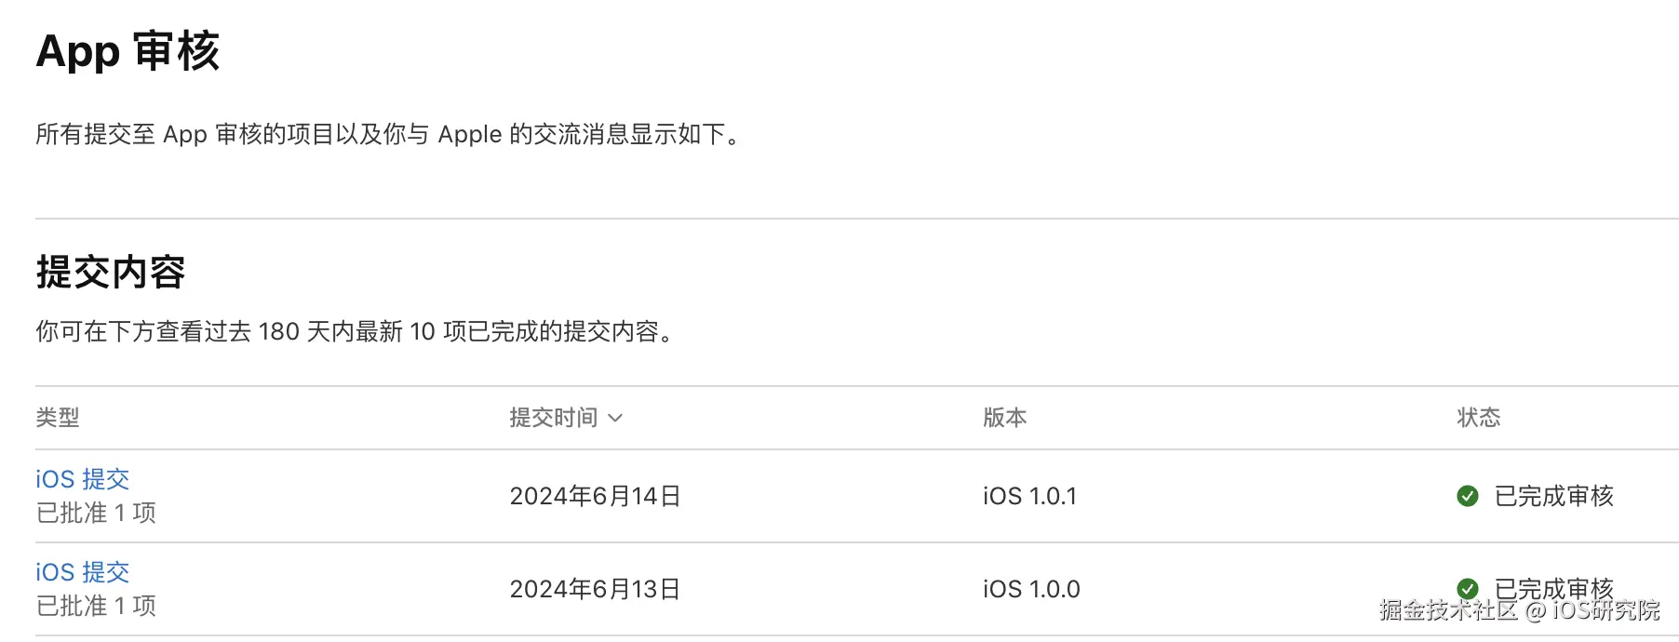This screenshot has height=642, width=1679.
Task: Open the second iOS 提交 link
Action: [83, 572]
